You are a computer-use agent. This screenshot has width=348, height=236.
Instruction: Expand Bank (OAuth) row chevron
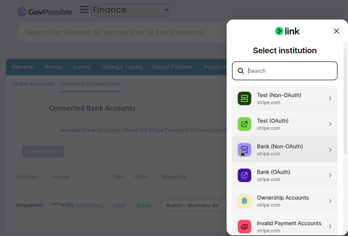330,175
